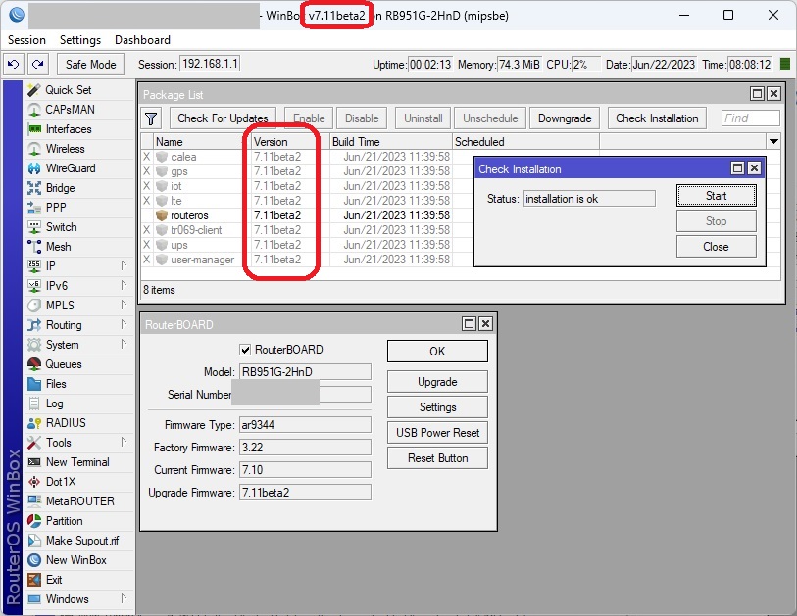The height and width of the screenshot is (616, 797).
Task: Open the Partition menu icon
Action: (34, 521)
